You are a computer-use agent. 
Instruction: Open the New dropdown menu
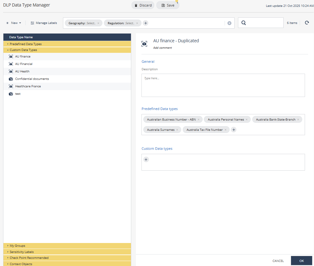pyautogui.click(x=14, y=23)
